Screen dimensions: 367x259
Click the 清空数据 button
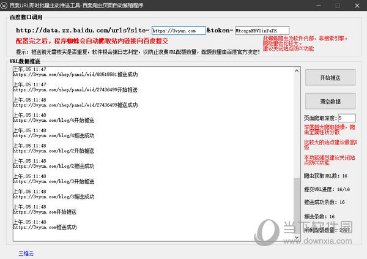(x=330, y=101)
